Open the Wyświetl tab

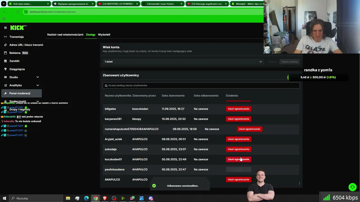tap(104, 35)
